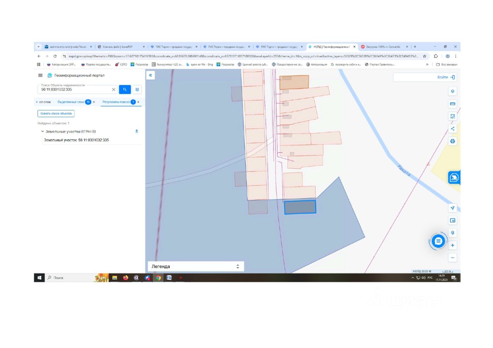Open Firefox from the taskbar
The width and height of the screenshot is (493, 348).
126,278
